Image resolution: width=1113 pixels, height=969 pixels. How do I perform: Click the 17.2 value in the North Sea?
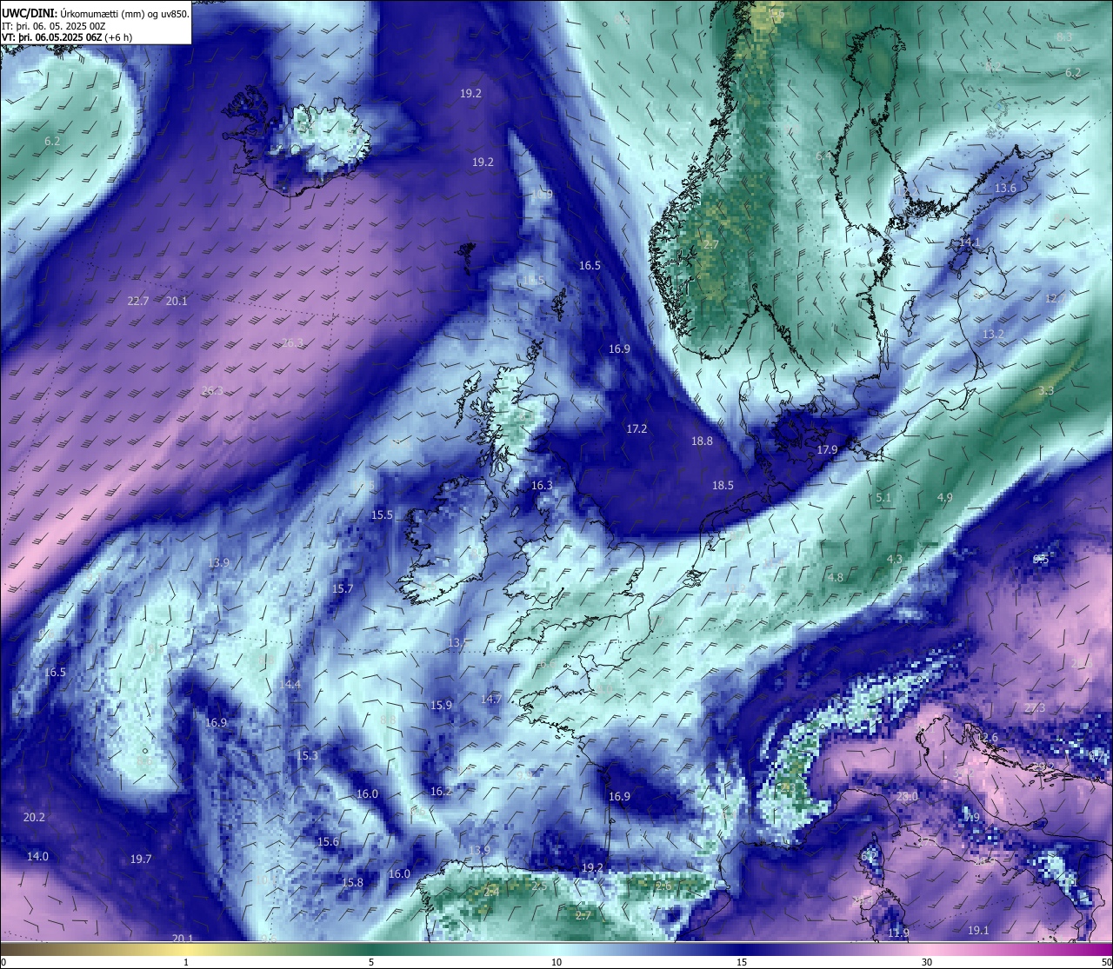[636, 429]
